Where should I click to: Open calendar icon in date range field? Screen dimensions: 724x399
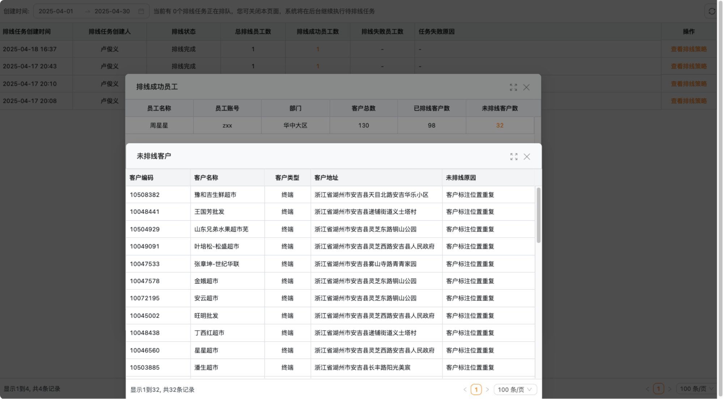[x=141, y=11]
